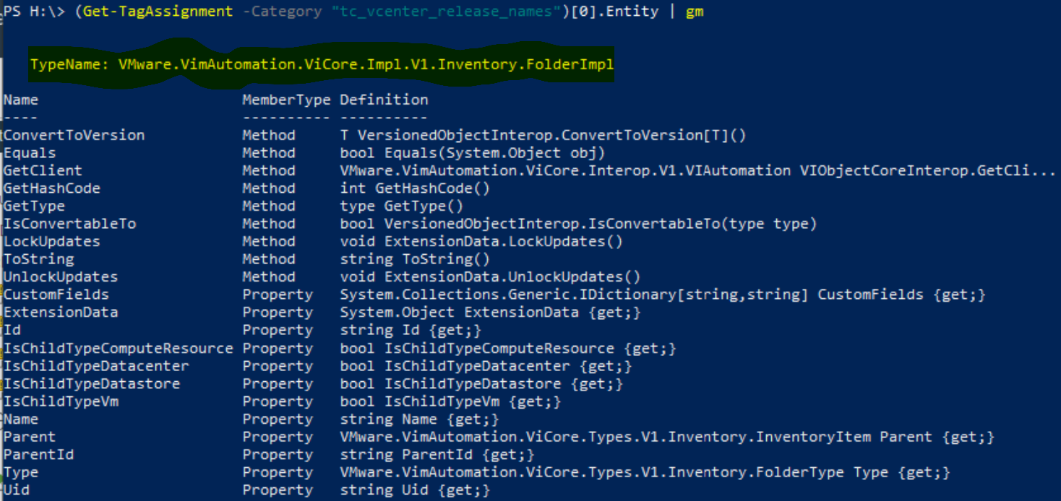This screenshot has width=1061, height=501.
Task: Click LockUpdates in the Name column
Action: pyautogui.click(x=52, y=241)
